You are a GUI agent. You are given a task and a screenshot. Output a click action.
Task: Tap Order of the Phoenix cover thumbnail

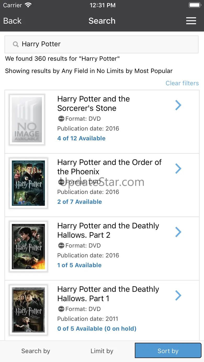coord(28,183)
